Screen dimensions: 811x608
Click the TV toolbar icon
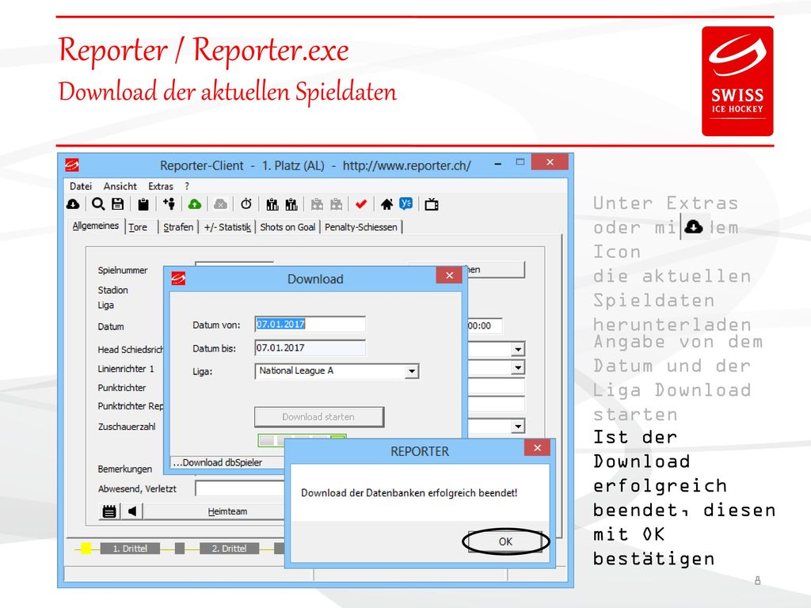tap(432, 205)
